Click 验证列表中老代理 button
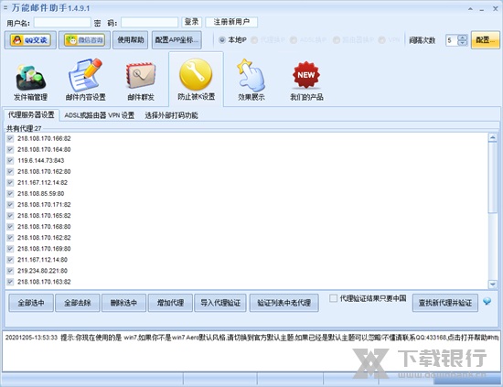This screenshot has width=503, height=387. point(284,303)
